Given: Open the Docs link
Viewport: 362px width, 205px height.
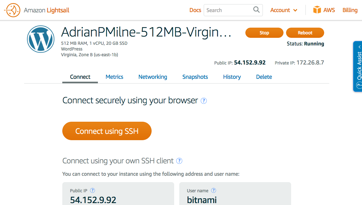Looking at the screenshot, I should click(195, 10).
